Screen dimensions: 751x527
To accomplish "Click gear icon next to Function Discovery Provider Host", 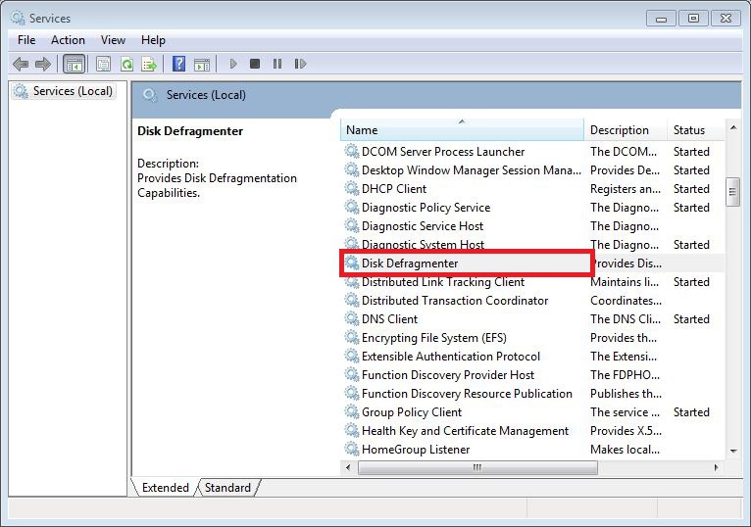I will click(x=352, y=375).
